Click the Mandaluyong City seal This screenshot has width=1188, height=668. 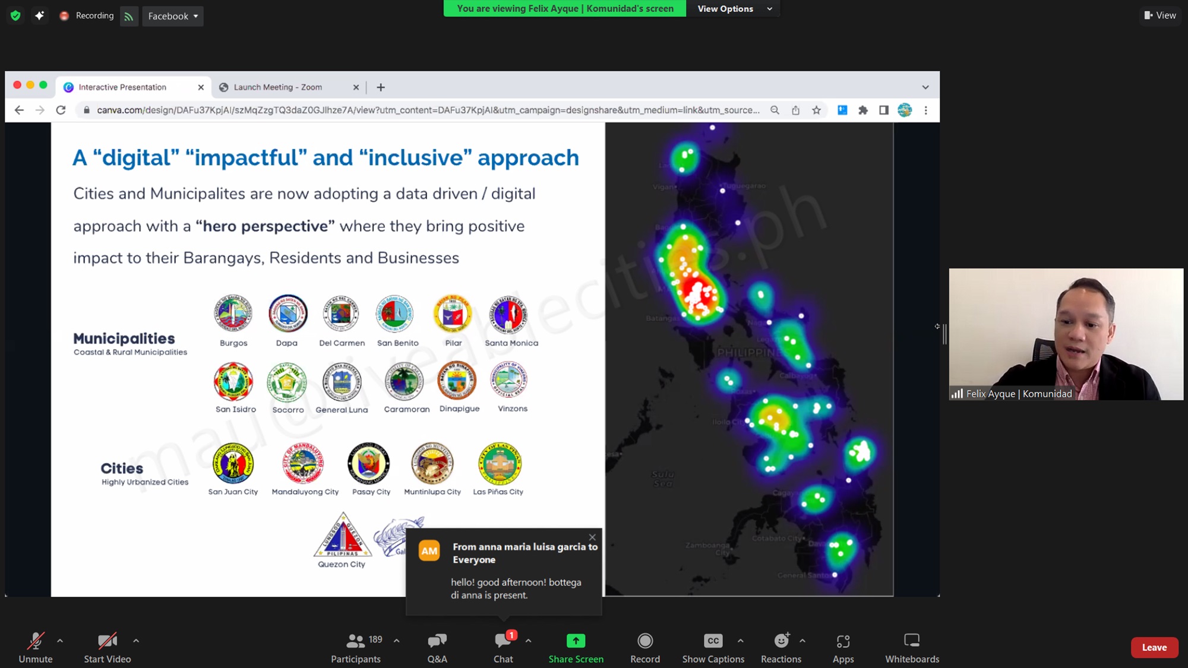303,464
